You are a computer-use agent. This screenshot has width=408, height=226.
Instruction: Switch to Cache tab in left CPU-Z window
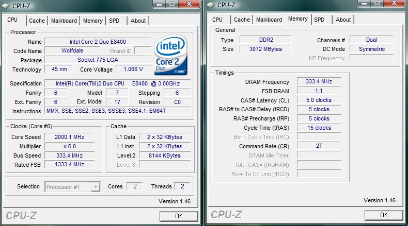click(37, 21)
